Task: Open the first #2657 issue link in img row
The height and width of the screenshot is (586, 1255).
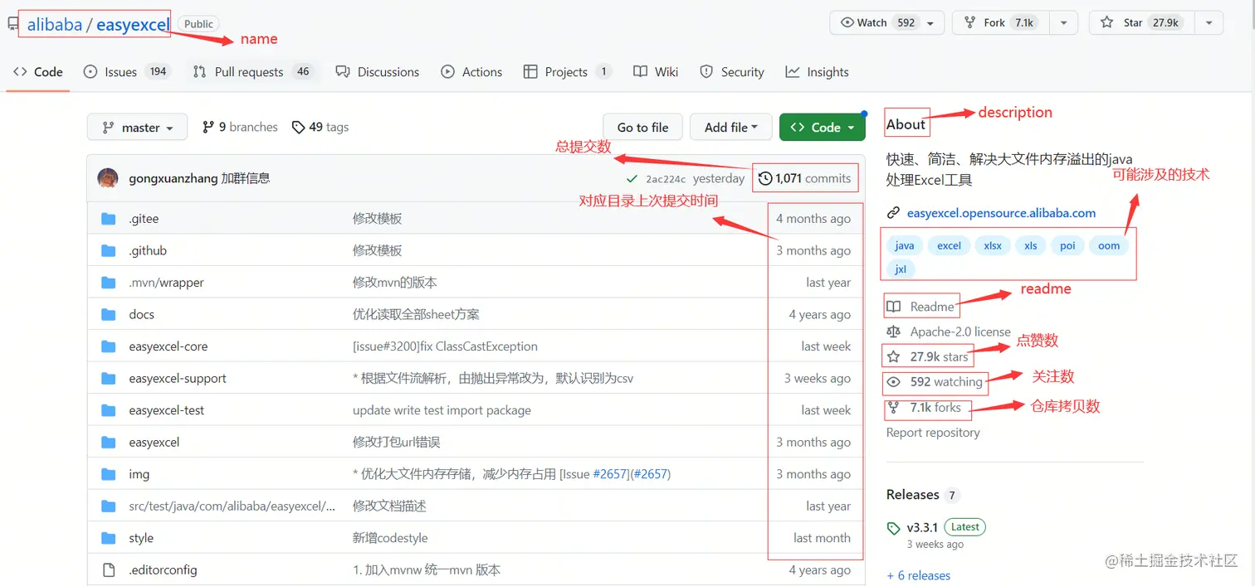Action: tap(610, 474)
